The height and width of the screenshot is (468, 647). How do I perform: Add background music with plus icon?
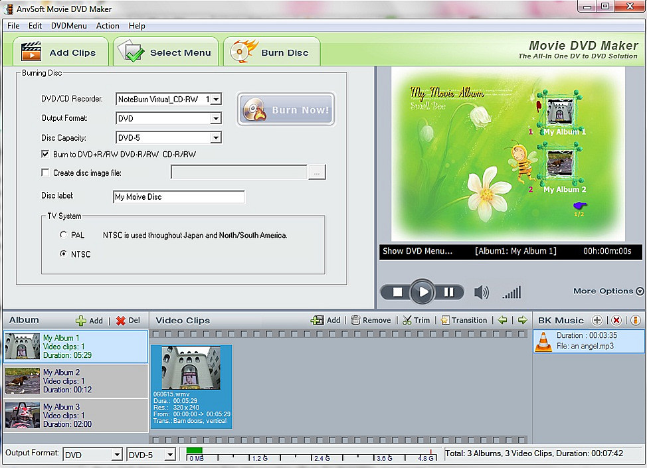[597, 320]
